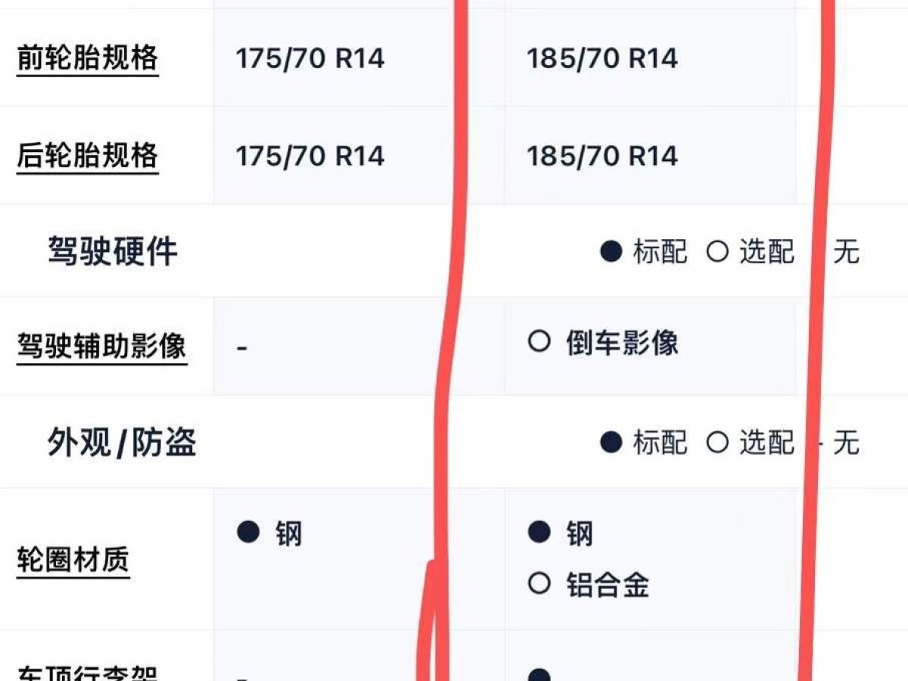Select the 外观/防盗 section header
Image resolution: width=908 pixels, height=681 pixels.
122,443
